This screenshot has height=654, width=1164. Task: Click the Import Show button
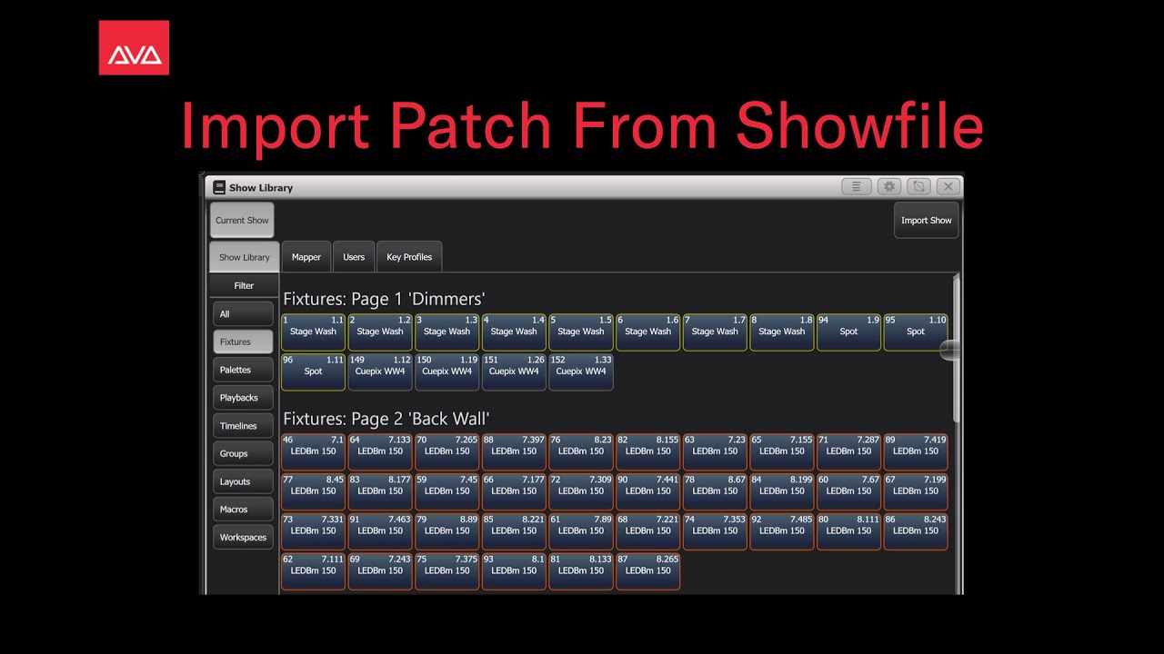click(926, 220)
